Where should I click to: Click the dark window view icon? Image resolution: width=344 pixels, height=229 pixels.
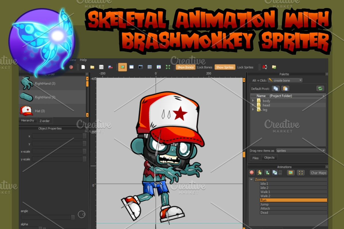(x=140, y=67)
